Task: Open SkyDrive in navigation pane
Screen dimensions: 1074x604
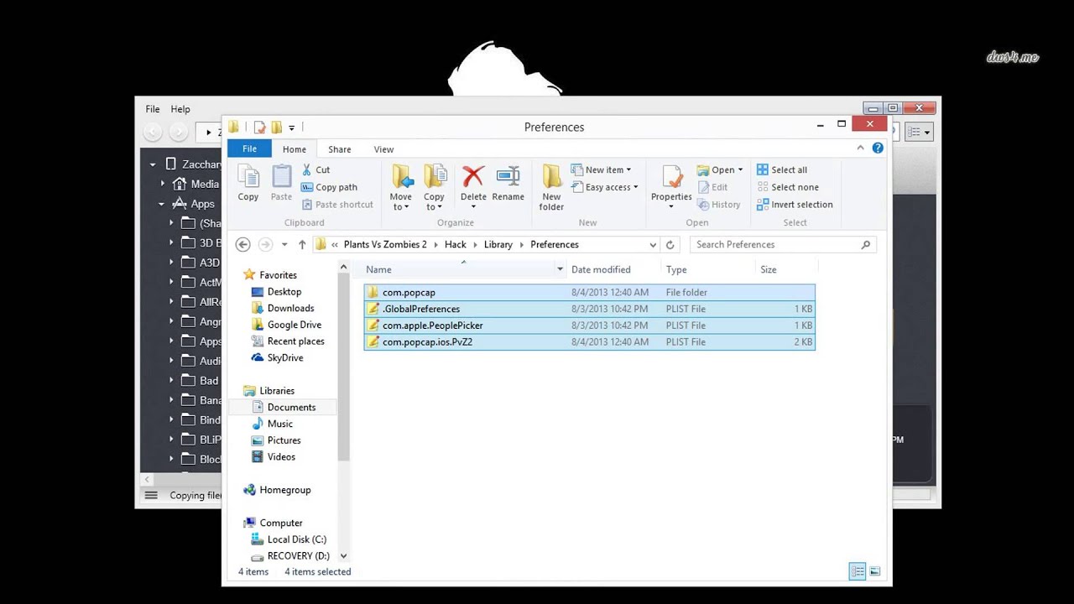Action: tap(277, 357)
